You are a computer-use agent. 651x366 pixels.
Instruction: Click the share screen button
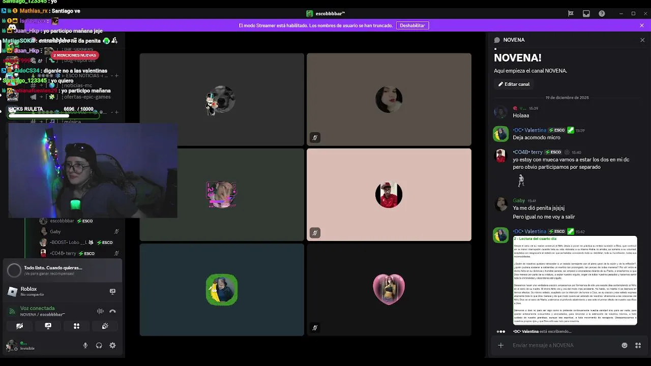(48, 326)
